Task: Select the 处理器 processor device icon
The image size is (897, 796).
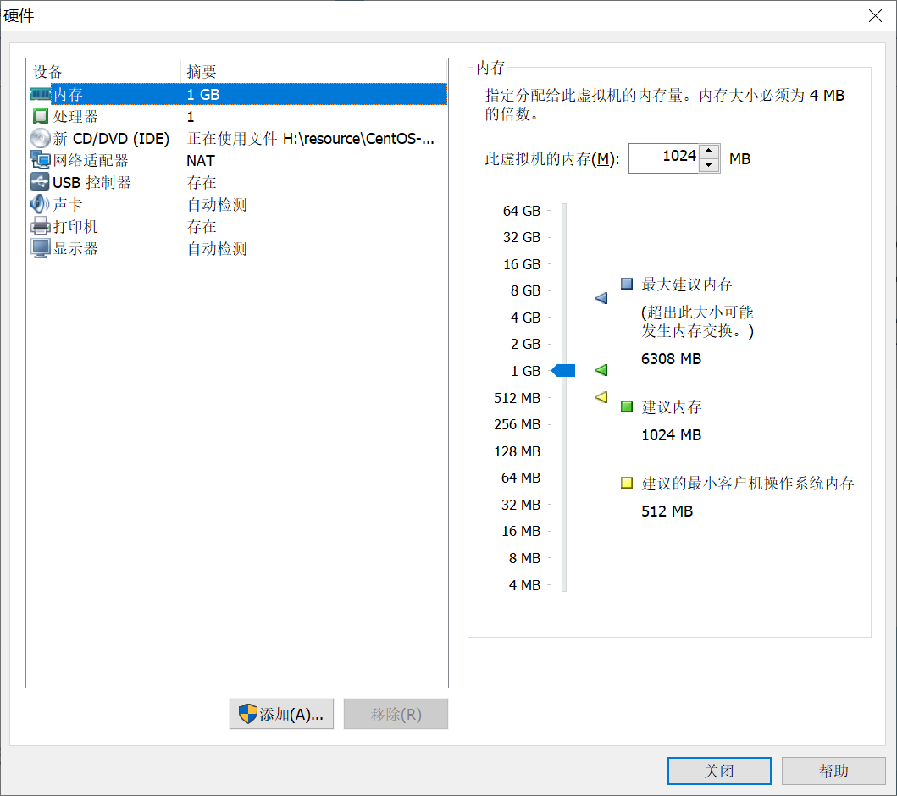Action: click(x=40, y=116)
